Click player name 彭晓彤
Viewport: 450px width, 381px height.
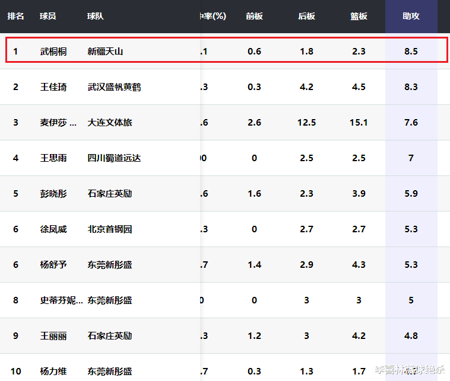(53, 194)
